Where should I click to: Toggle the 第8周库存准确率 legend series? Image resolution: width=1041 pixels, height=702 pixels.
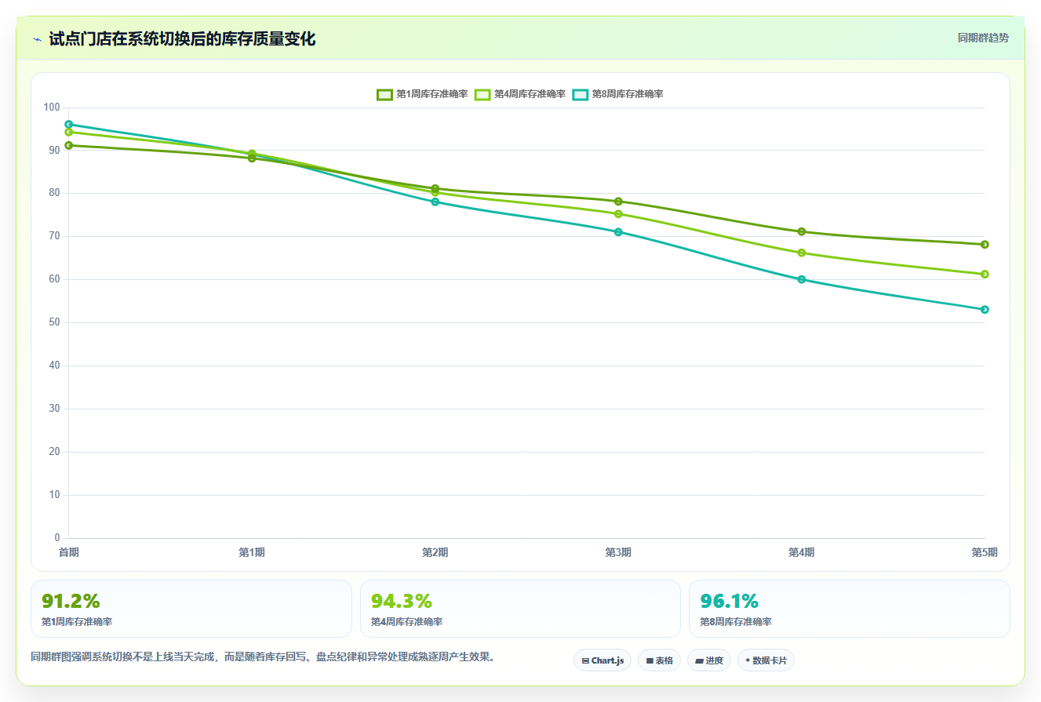click(617, 94)
